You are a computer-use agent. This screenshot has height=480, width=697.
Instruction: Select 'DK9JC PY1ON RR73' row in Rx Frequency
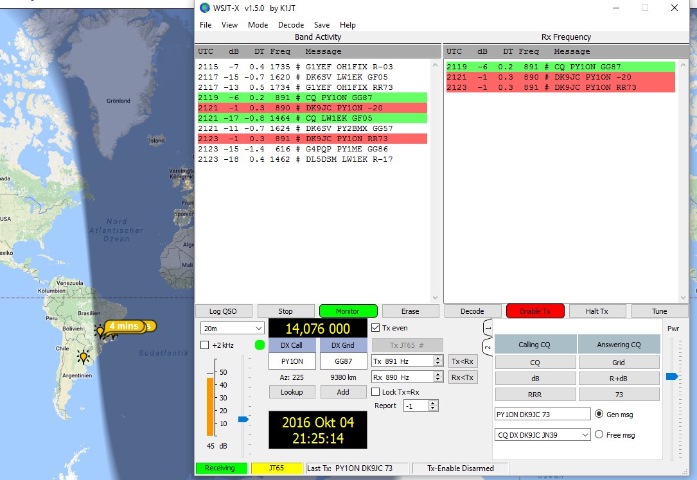click(x=561, y=87)
